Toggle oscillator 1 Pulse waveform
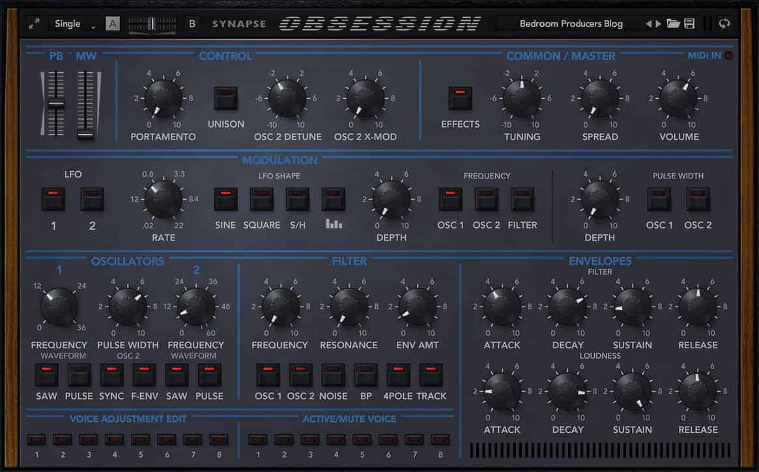 click(79, 375)
